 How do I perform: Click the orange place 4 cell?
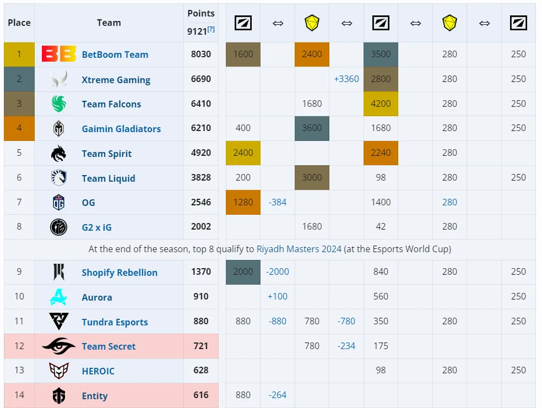19,128
